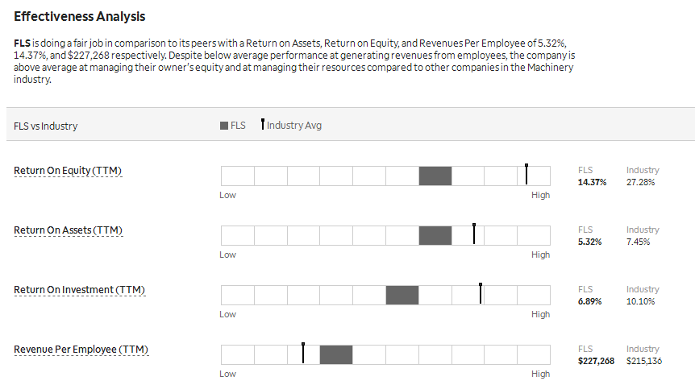Click FLS bar in Revenue Per Employee
695x385 pixels.
pyautogui.click(x=336, y=354)
